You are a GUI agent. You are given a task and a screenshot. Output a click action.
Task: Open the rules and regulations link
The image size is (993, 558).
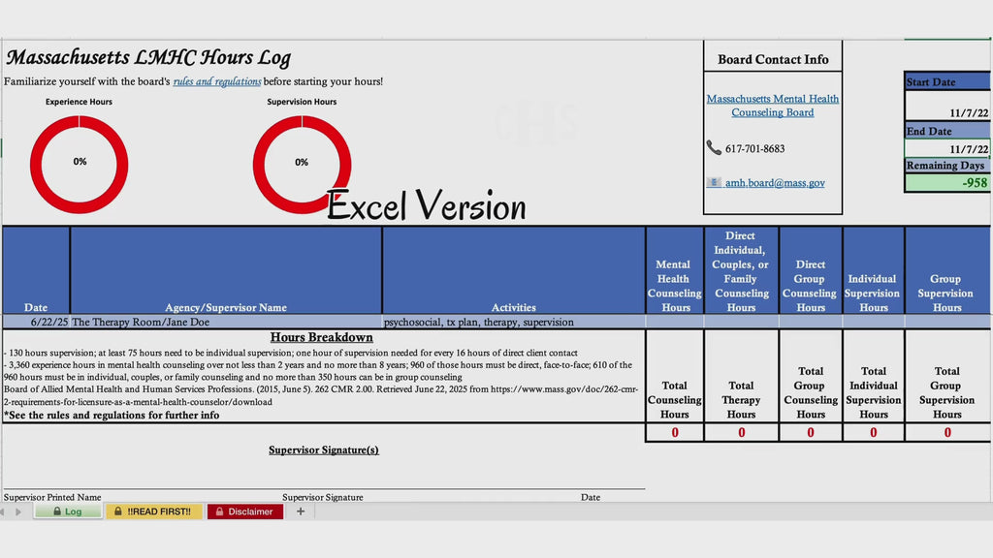[217, 81]
